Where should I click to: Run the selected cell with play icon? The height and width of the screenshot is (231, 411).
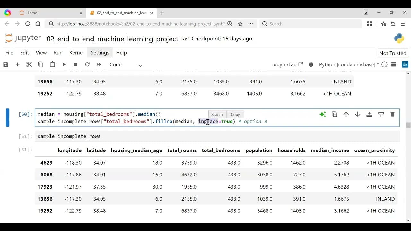[x=64, y=64]
